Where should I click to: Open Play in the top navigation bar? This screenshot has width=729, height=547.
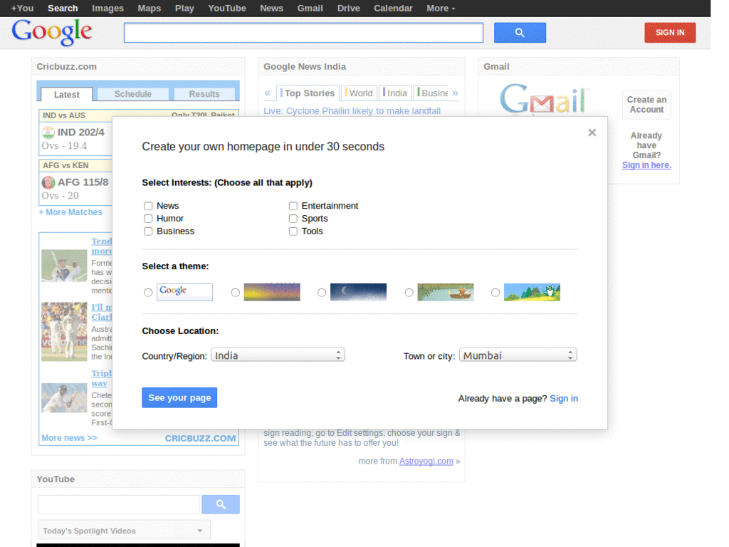click(184, 9)
